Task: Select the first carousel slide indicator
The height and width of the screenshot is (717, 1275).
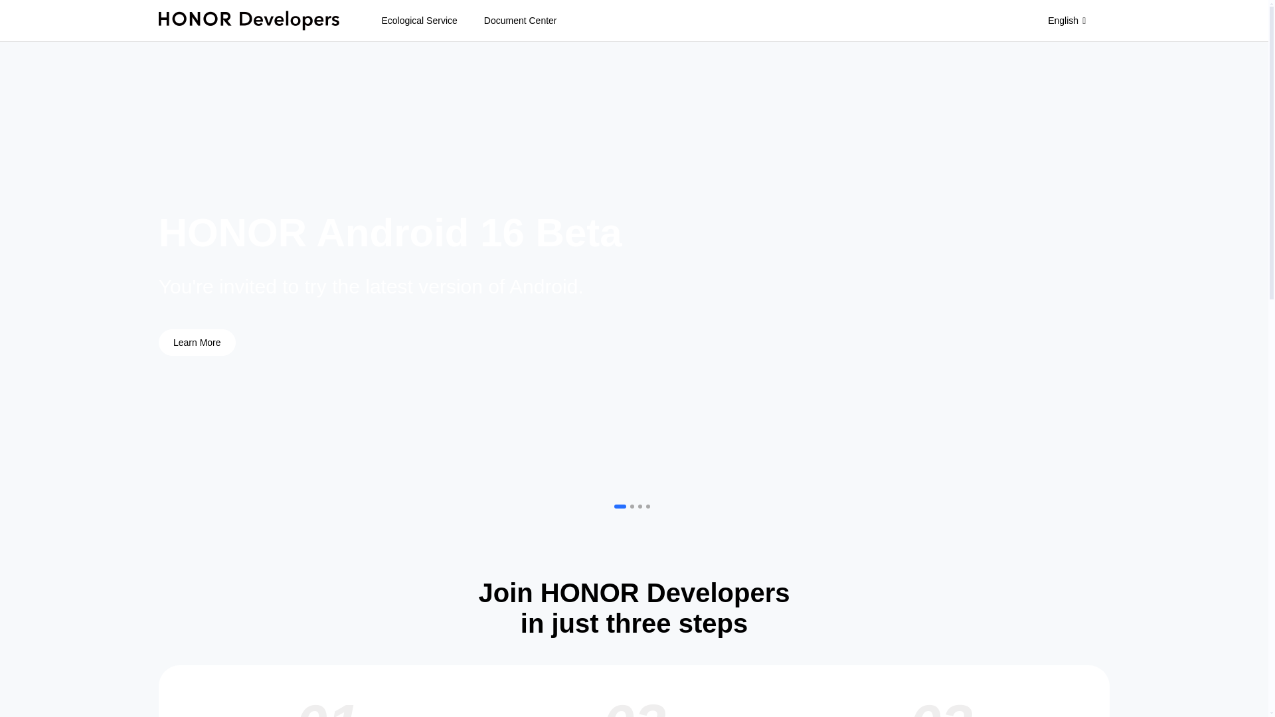Action: pos(620,507)
